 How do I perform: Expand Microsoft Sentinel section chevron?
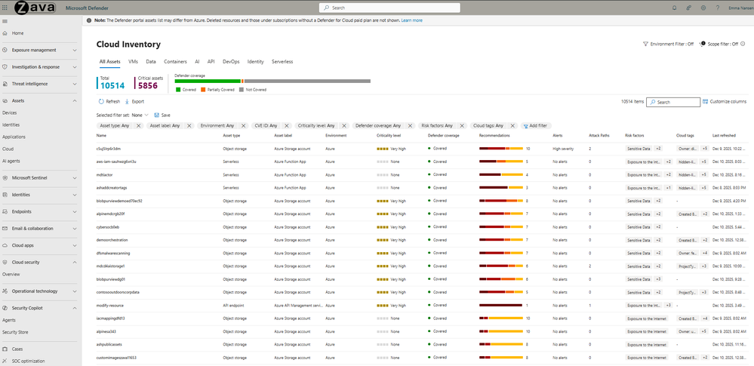click(75, 178)
